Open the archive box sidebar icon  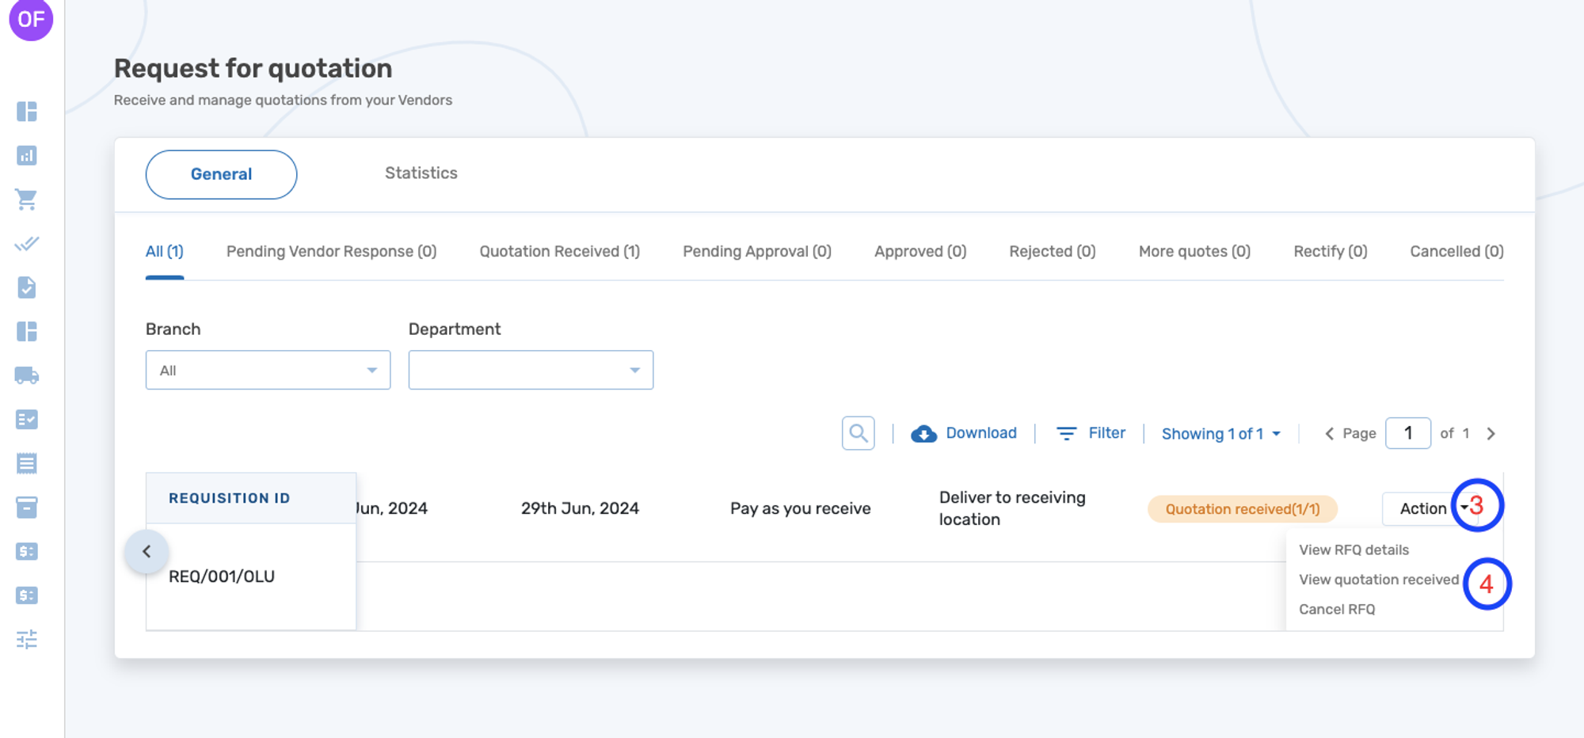(x=28, y=507)
